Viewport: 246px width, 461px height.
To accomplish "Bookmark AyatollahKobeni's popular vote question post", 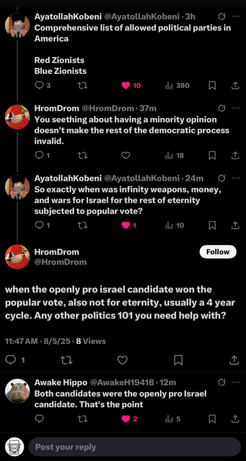I will pos(212,226).
